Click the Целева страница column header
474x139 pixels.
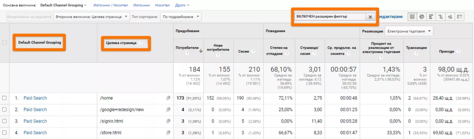[121, 43]
